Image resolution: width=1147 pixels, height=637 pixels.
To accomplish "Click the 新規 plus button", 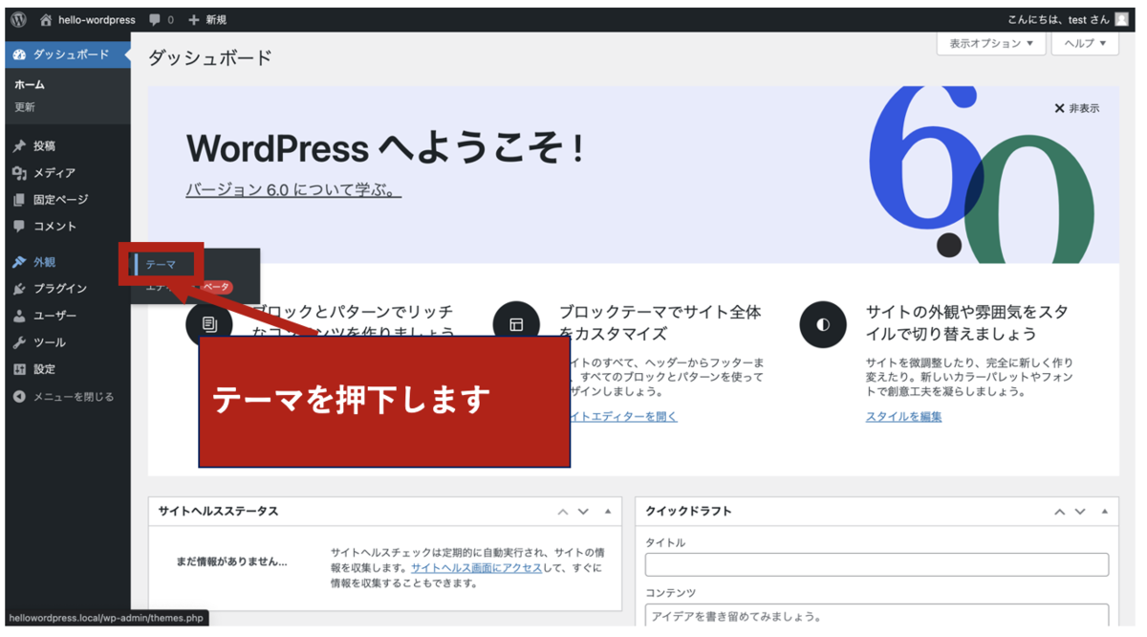I will tap(207, 20).
